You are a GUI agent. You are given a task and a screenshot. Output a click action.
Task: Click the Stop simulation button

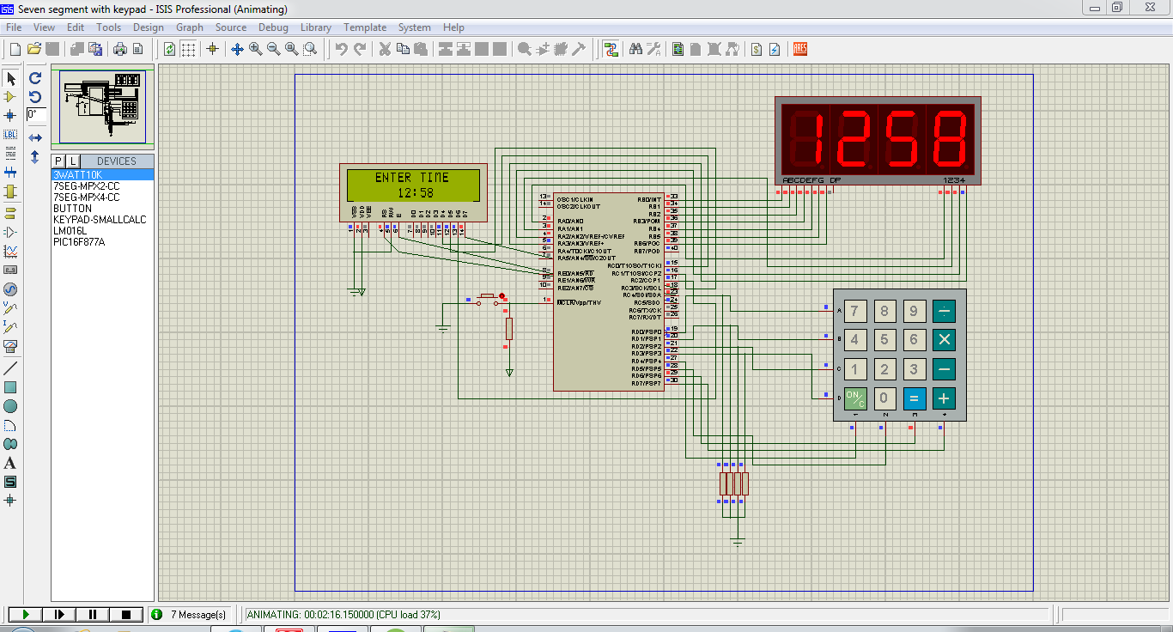tap(126, 614)
